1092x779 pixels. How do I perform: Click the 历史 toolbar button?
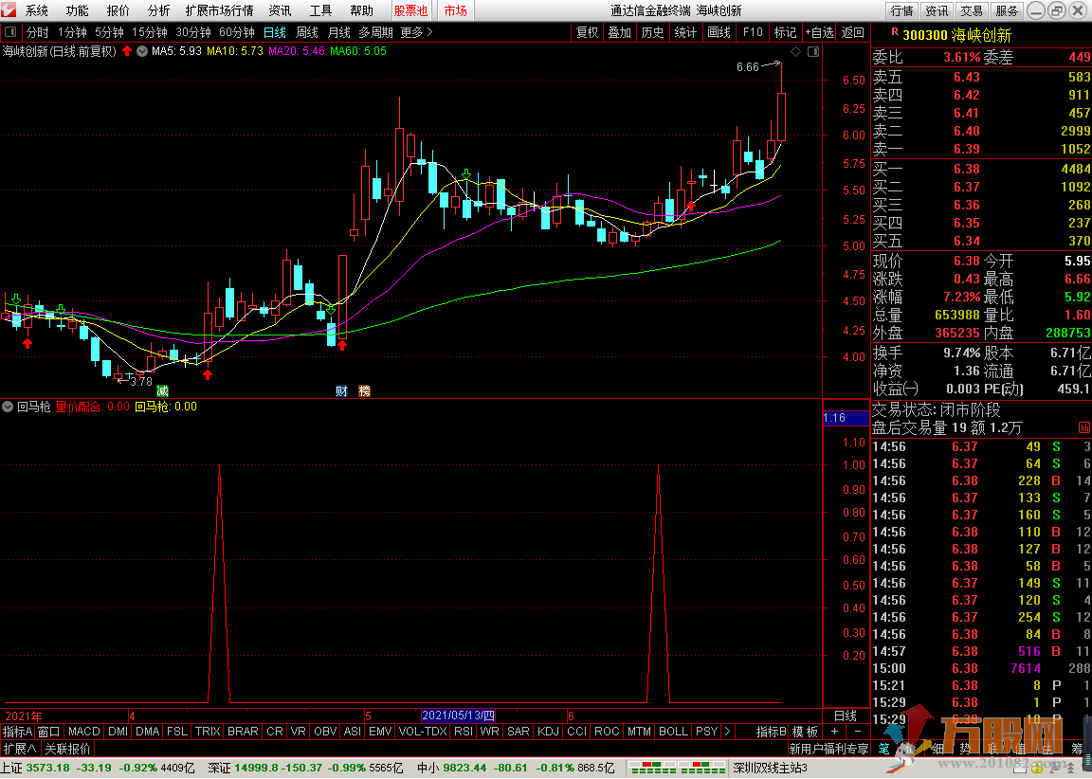[652, 32]
